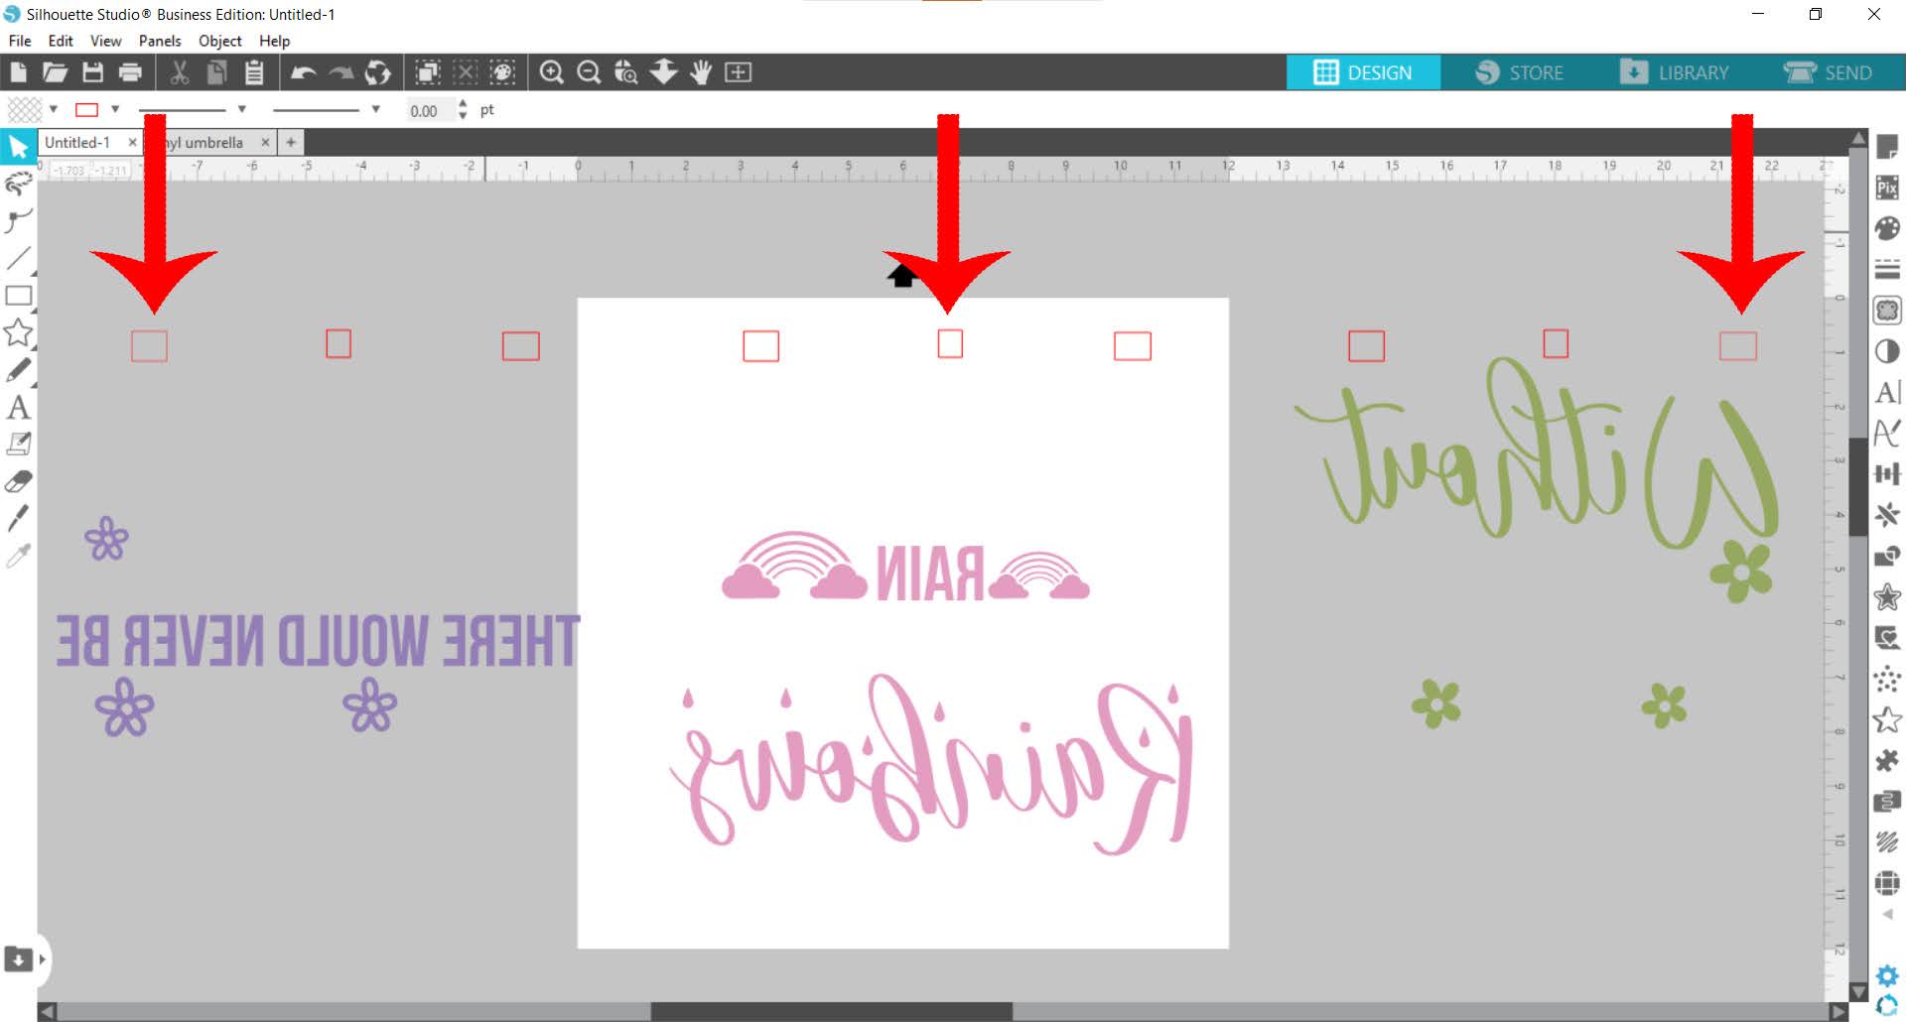
Task: Expand more panel icons with the gray arrow
Action: point(1887,914)
